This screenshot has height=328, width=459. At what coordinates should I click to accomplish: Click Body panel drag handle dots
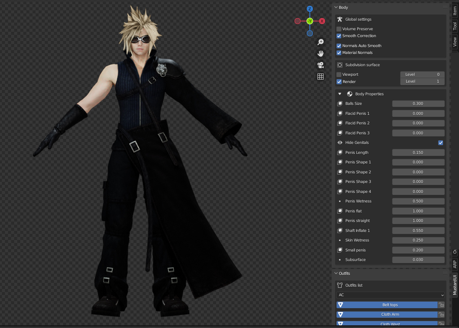pyautogui.click(x=445, y=7)
